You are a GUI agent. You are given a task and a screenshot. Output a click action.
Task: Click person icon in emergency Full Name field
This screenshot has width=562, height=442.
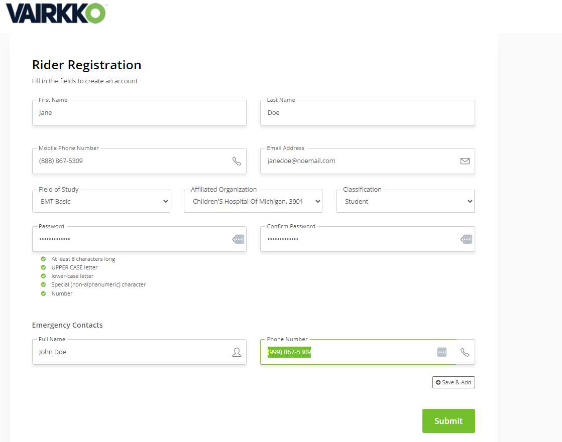tap(237, 352)
